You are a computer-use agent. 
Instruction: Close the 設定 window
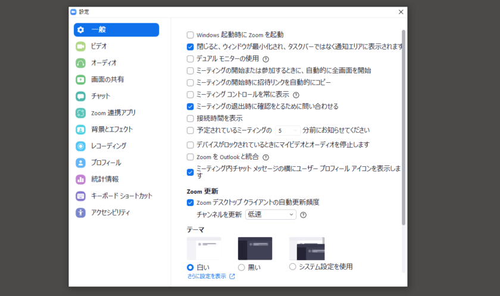pyautogui.click(x=401, y=12)
